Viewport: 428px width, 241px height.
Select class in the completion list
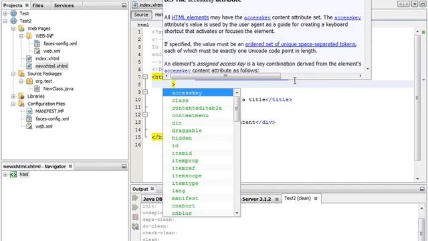pos(198,100)
